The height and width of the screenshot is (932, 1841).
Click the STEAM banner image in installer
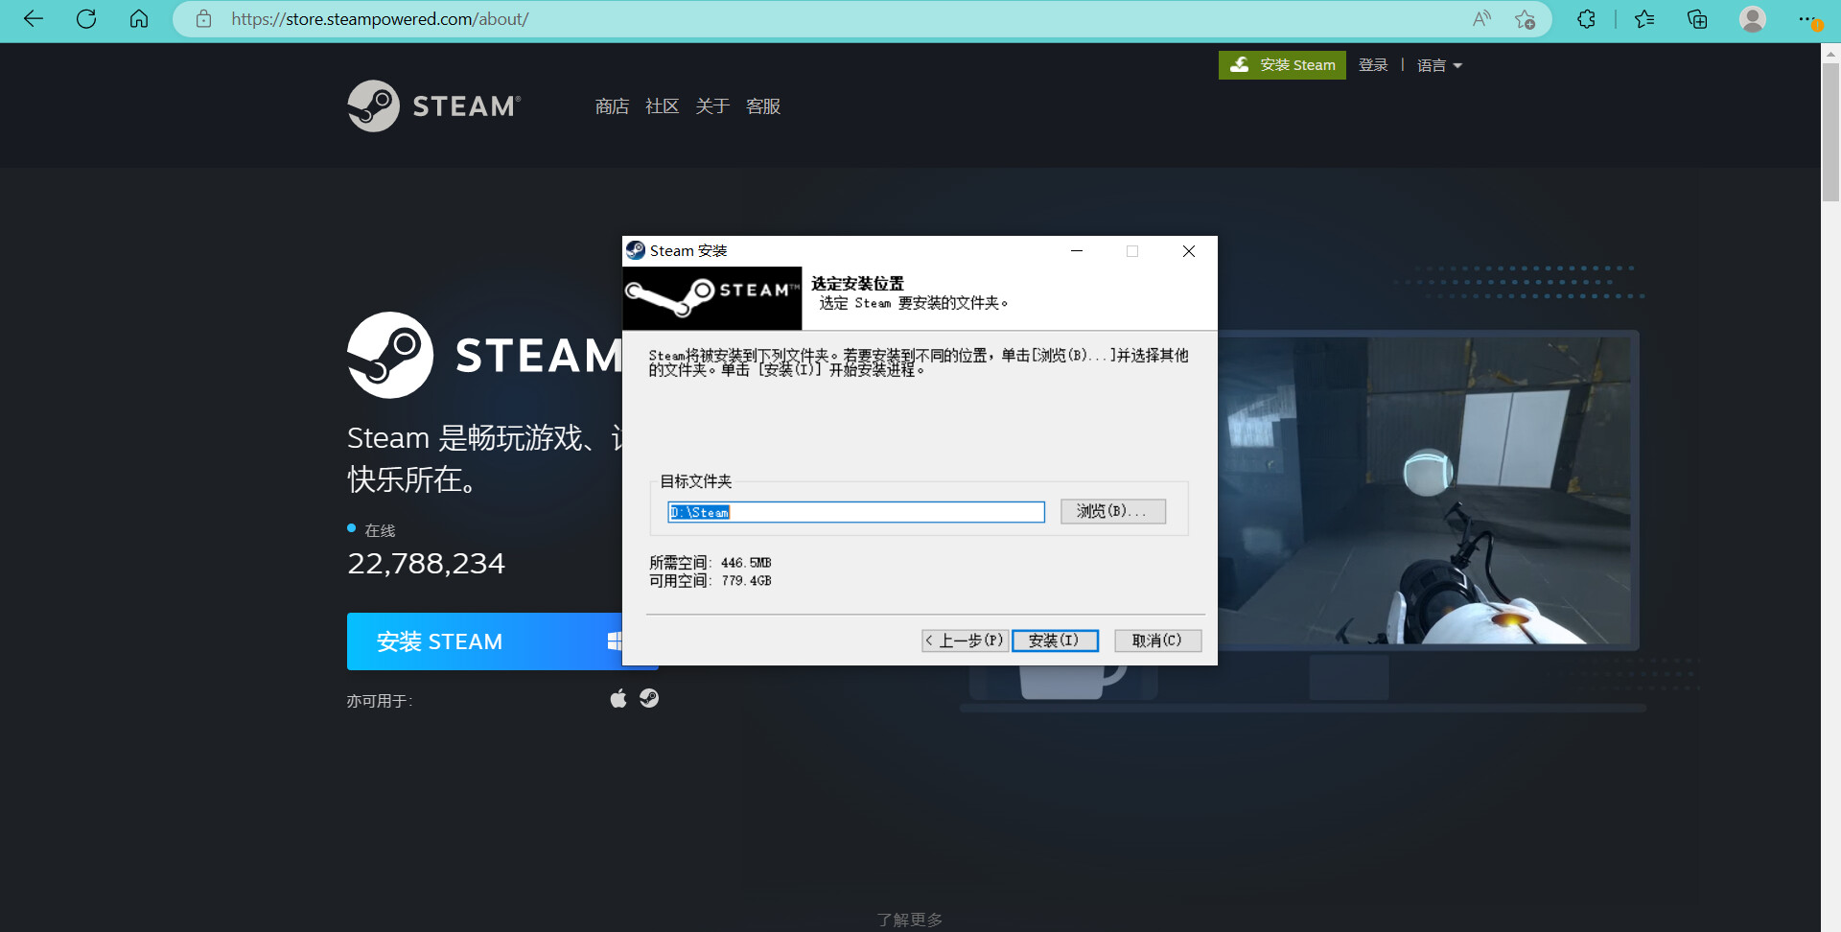click(712, 298)
